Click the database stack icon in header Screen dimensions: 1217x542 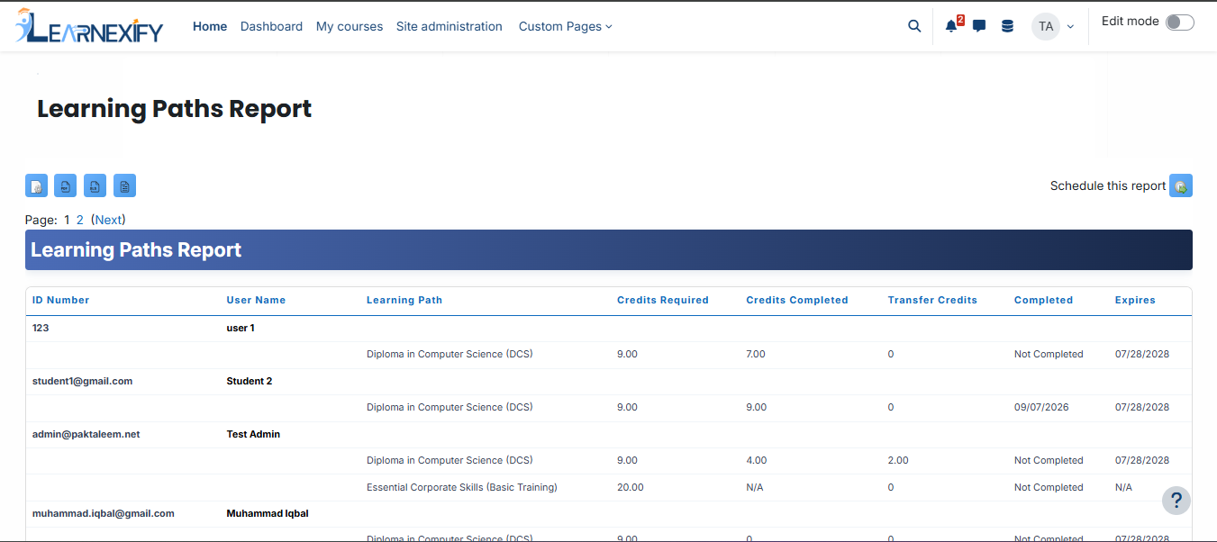pos(1007,26)
